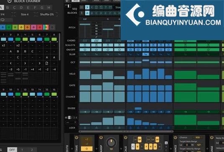The width and height of the screenshot is (224, 152).
Task: Click the plus icon before TRANSP module
Action: [x=96, y=149]
